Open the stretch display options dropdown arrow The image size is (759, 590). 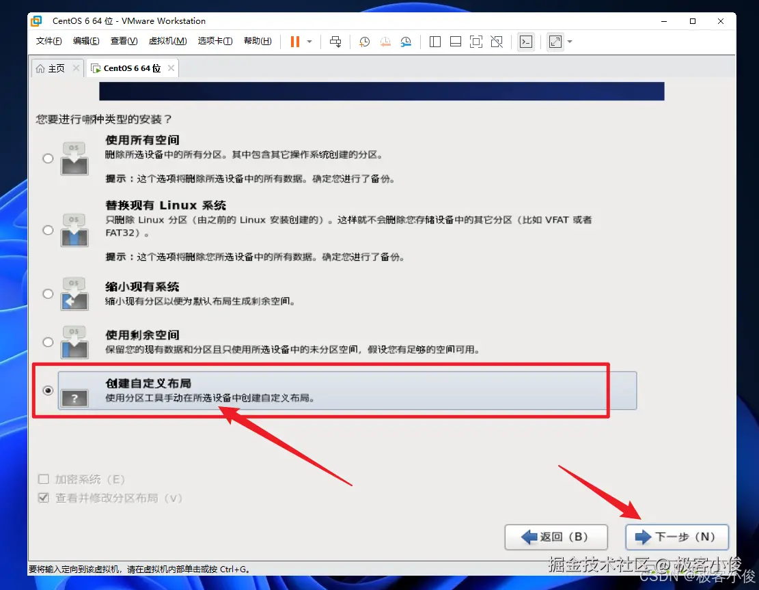pyautogui.click(x=570, y=42)
